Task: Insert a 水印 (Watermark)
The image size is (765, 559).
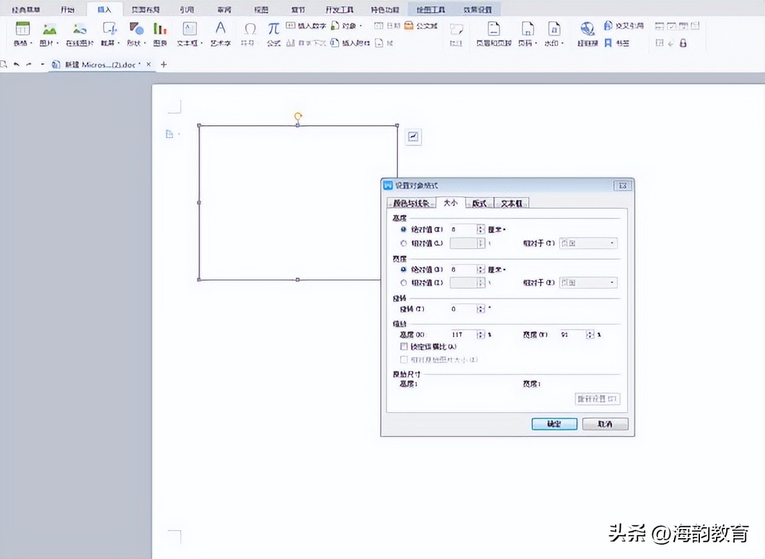Action: coord(553,34)
